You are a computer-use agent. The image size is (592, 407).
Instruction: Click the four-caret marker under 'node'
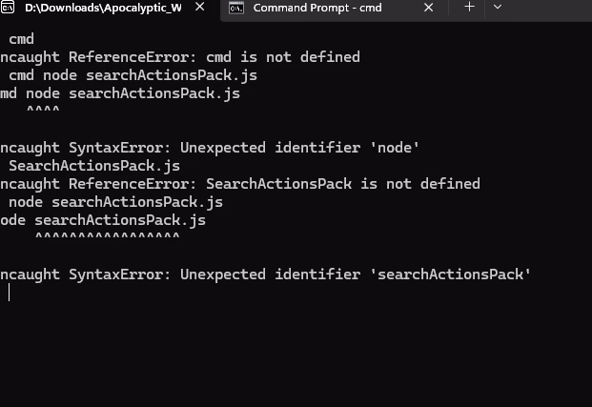tap(42, 112)
